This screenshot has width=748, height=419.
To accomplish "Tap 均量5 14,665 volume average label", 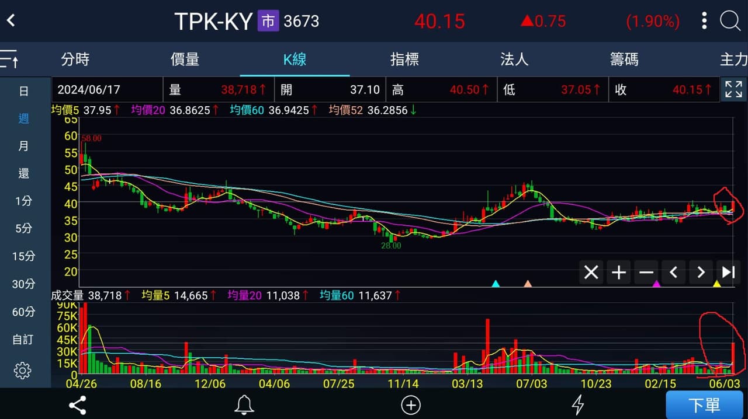I will 179,296.
